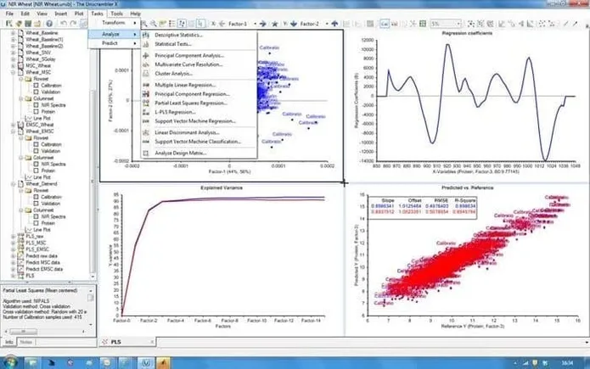590x369 pixels.
Task: Open the Windows Start orb
Action: (x=10, y=362)
